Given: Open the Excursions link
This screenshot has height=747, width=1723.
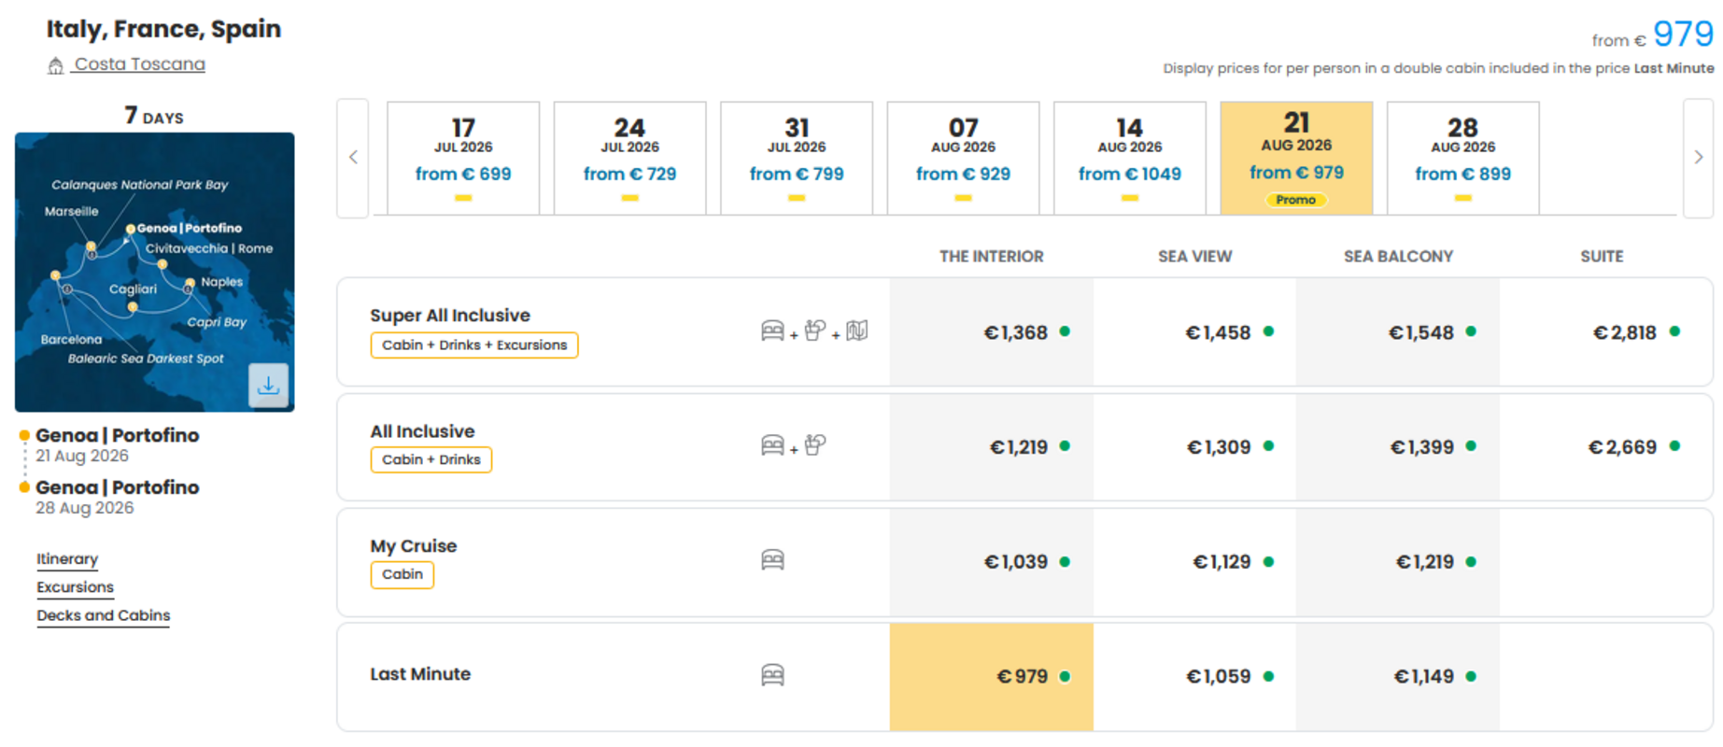Looking at the screenshot, I should (x=76, y=587).
